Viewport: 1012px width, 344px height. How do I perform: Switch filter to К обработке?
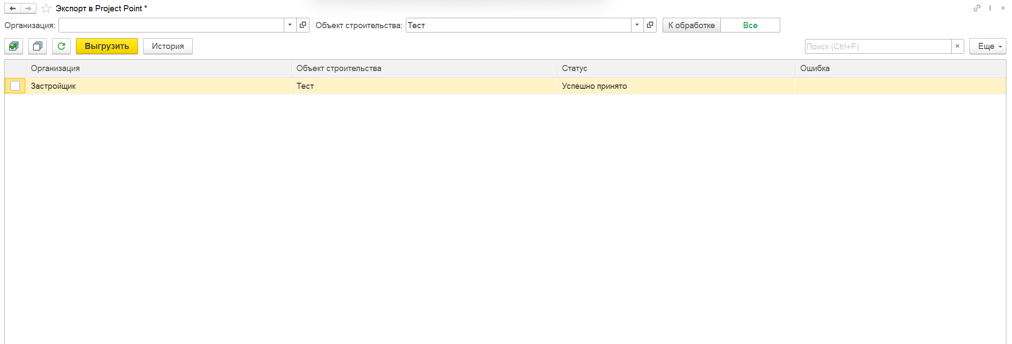coord(691,25)
